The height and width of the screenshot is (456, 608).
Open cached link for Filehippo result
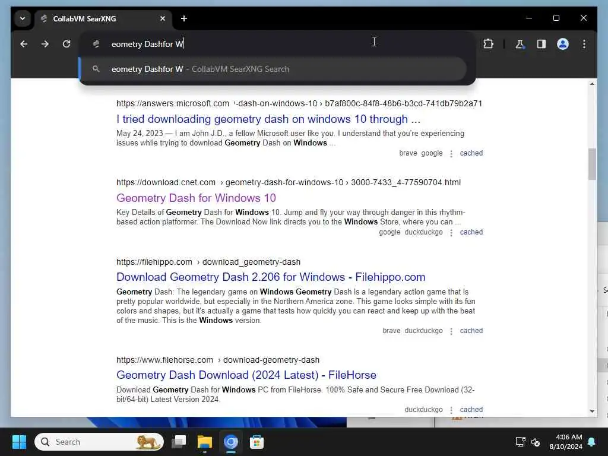tap(471, 331)
